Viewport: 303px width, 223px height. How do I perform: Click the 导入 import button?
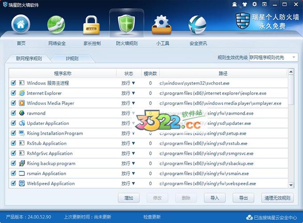(215, 198)
